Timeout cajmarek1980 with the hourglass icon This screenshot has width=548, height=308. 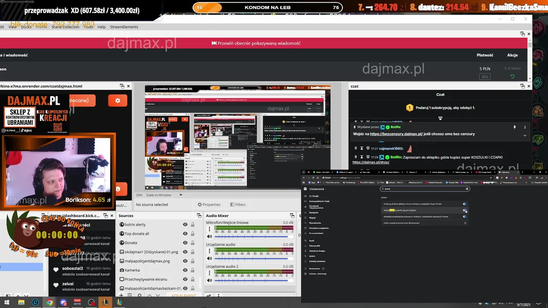point(362,148)
